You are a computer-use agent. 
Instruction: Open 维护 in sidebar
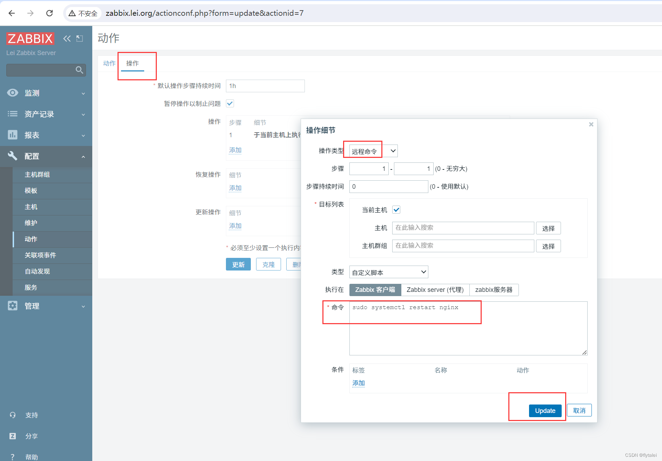(52, 223)
